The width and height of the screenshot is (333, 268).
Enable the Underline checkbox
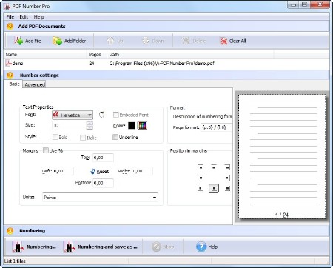tap(115, 137)
